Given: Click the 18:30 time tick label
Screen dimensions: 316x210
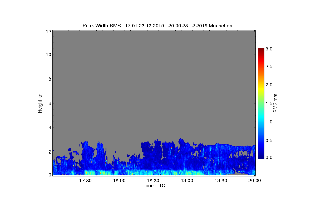Looking at the screenshot, I should point(153,181).
